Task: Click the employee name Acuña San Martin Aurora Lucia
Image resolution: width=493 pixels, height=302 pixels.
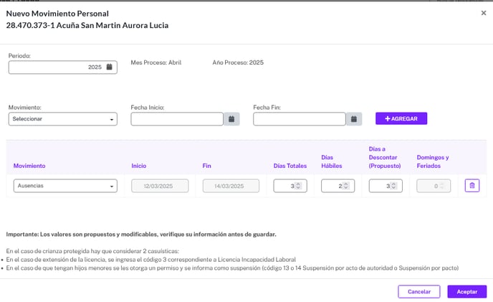Action: tap(113, 25)
